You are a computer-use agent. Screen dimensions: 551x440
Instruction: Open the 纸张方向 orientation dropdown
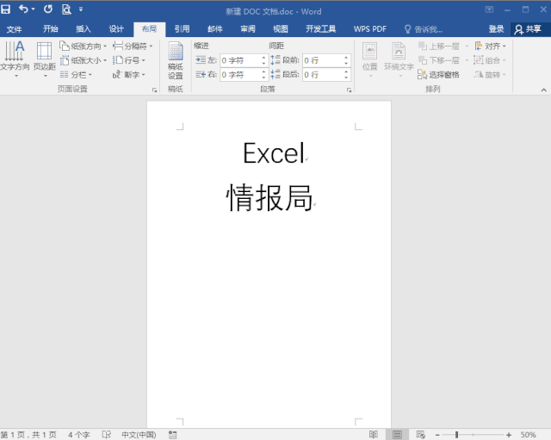tap(83, 46)
